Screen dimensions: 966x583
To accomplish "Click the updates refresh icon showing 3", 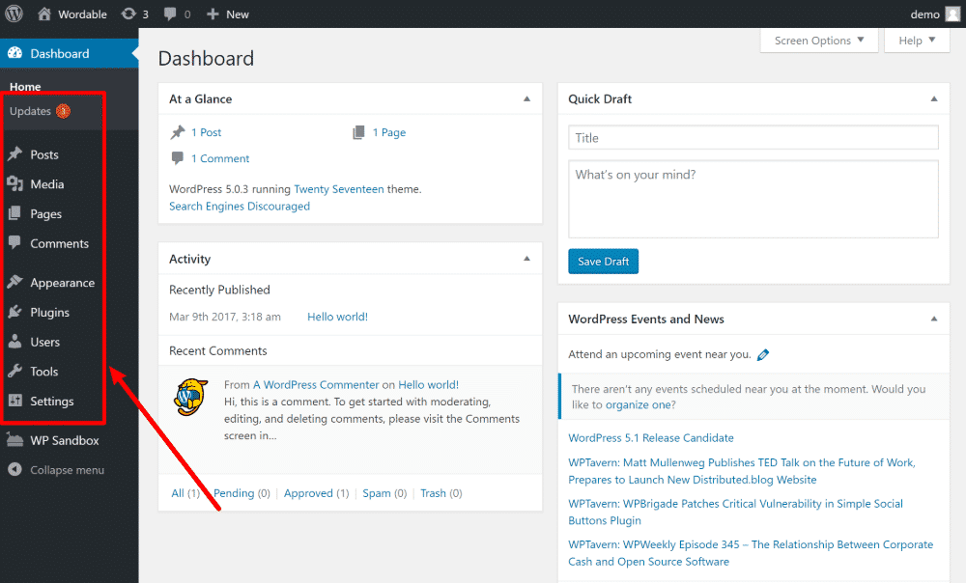I will (128, 14).
